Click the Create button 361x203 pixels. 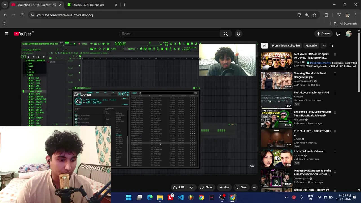point(323,34)
